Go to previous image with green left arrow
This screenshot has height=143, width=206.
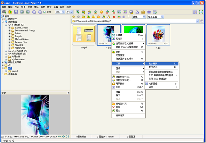[x=22, y=12]
